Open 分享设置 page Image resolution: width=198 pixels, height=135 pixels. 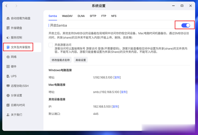tap(16, 95)
